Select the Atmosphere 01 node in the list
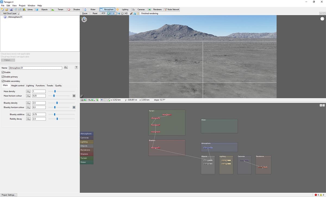 15,17
